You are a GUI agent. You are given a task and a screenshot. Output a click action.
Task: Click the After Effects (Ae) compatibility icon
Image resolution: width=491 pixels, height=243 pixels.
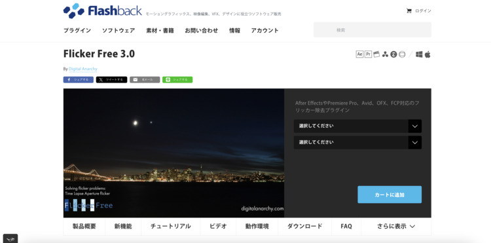pyautogui.click(x=359, y=54)
